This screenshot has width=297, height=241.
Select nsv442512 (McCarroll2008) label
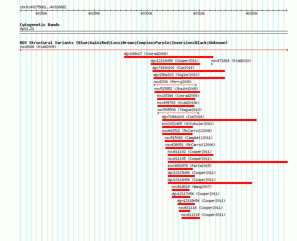coord(187,131)
